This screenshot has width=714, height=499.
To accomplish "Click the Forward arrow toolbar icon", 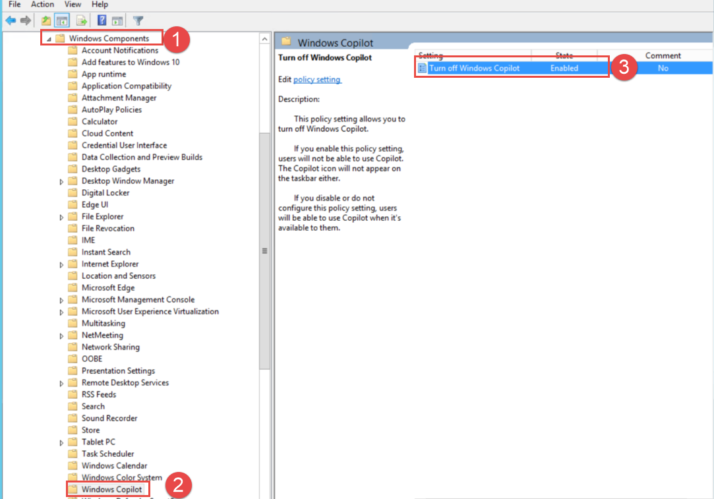I will 26,20.
